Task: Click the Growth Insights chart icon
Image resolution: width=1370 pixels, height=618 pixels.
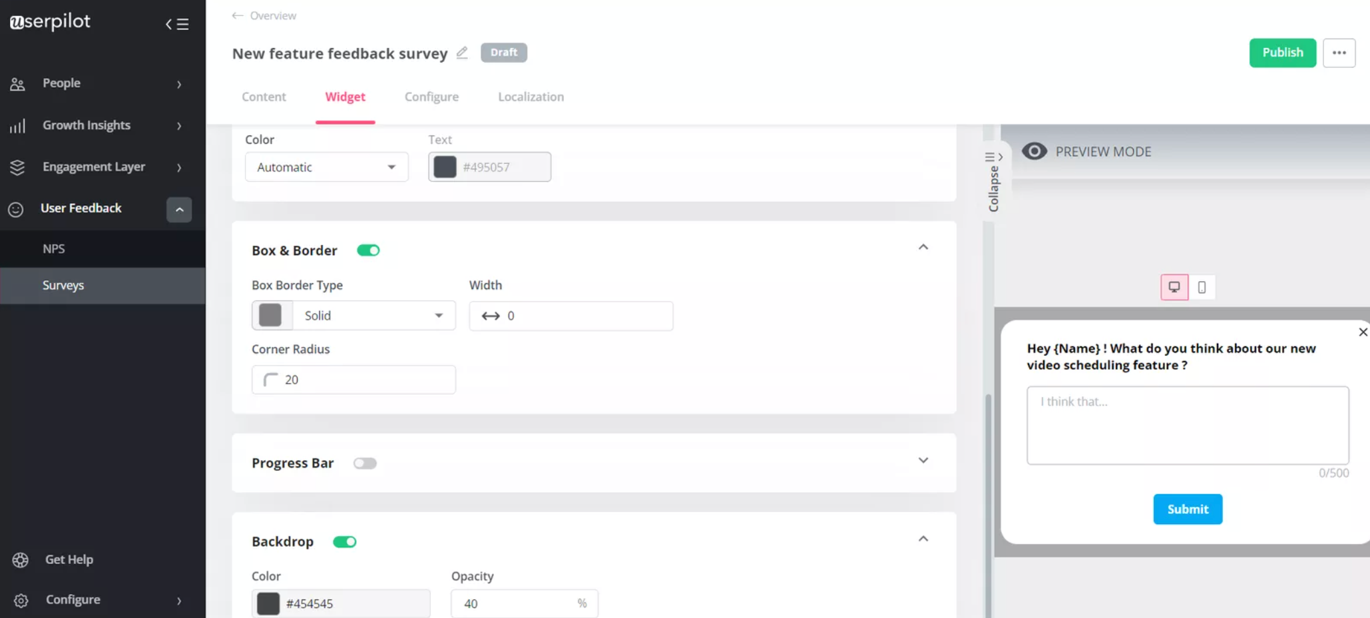Action: (x=17, y=126)
